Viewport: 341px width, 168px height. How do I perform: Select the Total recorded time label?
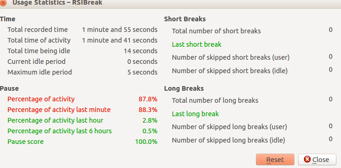pyautogui.click(x=37, y=30)
